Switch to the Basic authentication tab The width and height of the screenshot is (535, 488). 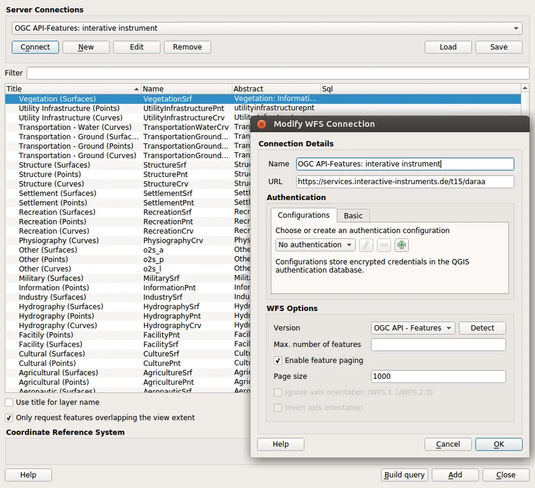[x=353, y=215]
